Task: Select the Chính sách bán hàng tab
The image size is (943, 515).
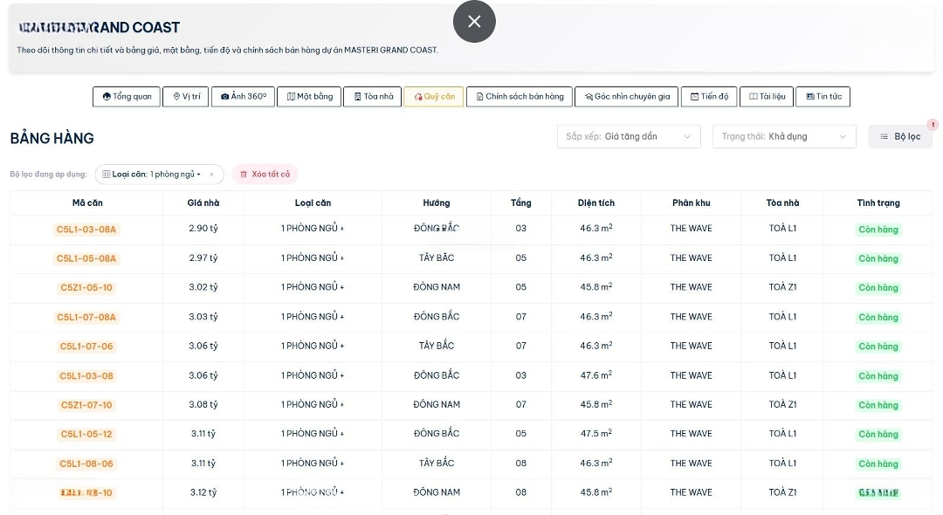Action: [520, 97]
